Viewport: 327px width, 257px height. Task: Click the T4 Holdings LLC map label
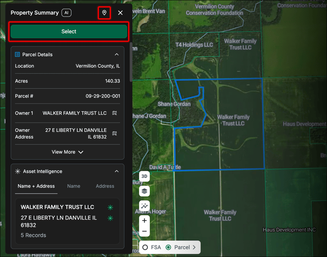[x=194, y=44]
